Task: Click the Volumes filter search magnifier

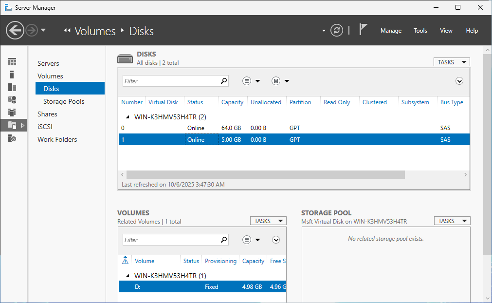Action: [x=224, y=240]
